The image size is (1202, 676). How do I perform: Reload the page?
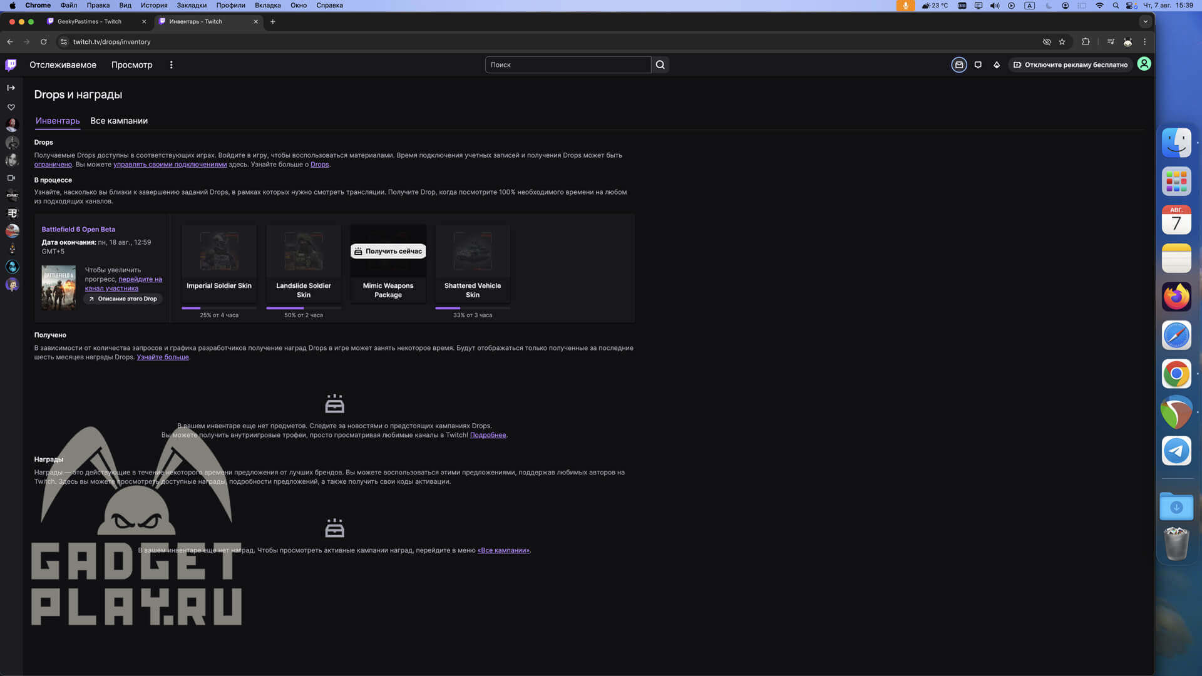click(43, 42)
